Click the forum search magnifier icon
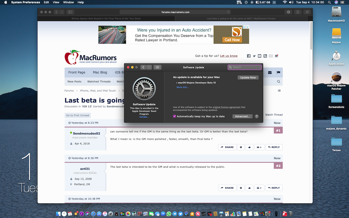 click(278, 82)
